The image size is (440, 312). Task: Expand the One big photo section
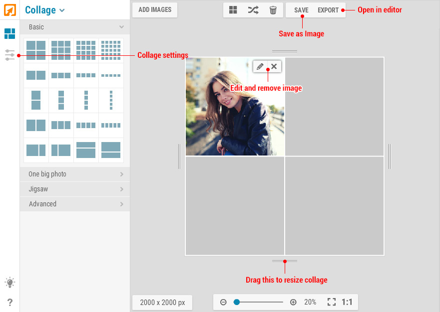(75, 174)
